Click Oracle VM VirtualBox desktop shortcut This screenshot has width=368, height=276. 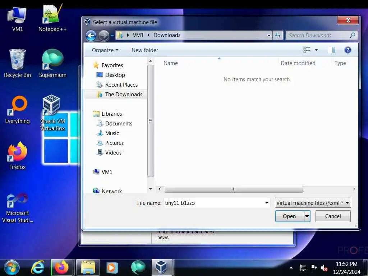coord(52,112)
